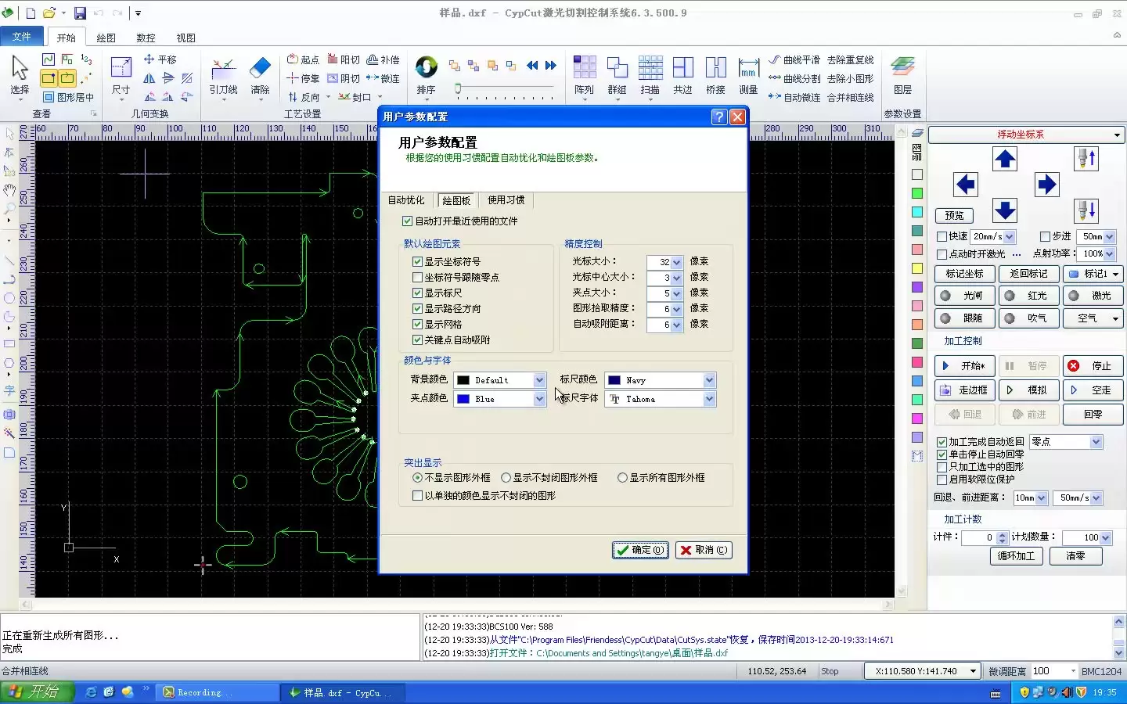Open 光标中心大小 value dropdown
The image size is (1127, 704).
pyautogui.click(x=677, y=278)
